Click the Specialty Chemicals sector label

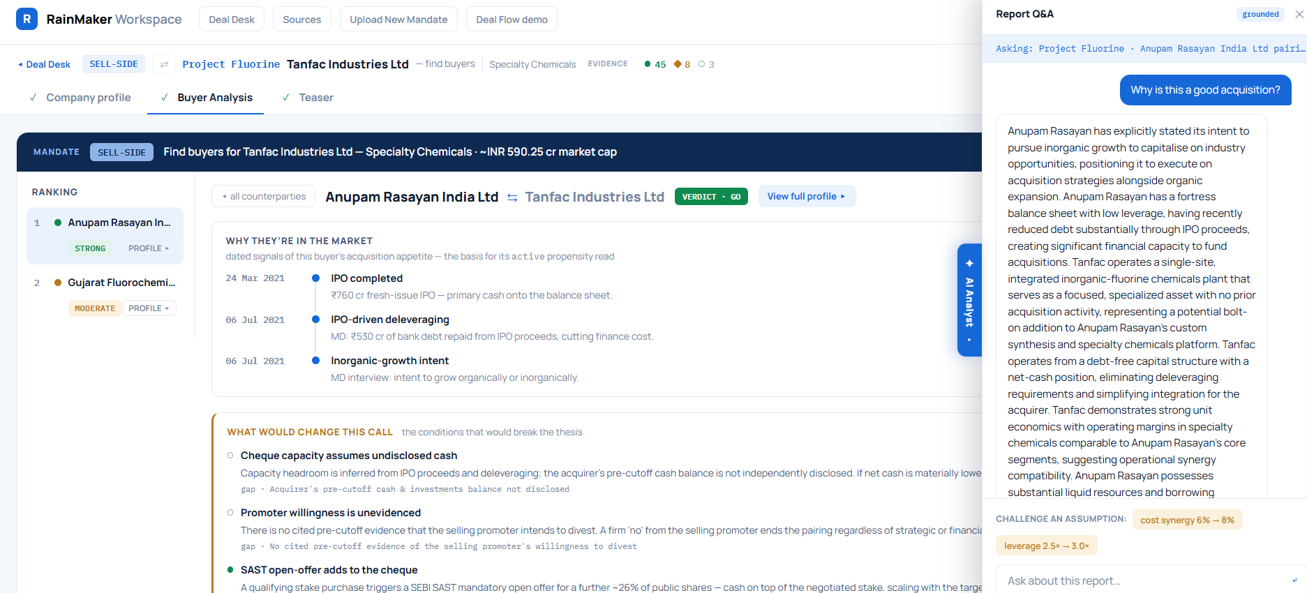click(x=532, y=64)
